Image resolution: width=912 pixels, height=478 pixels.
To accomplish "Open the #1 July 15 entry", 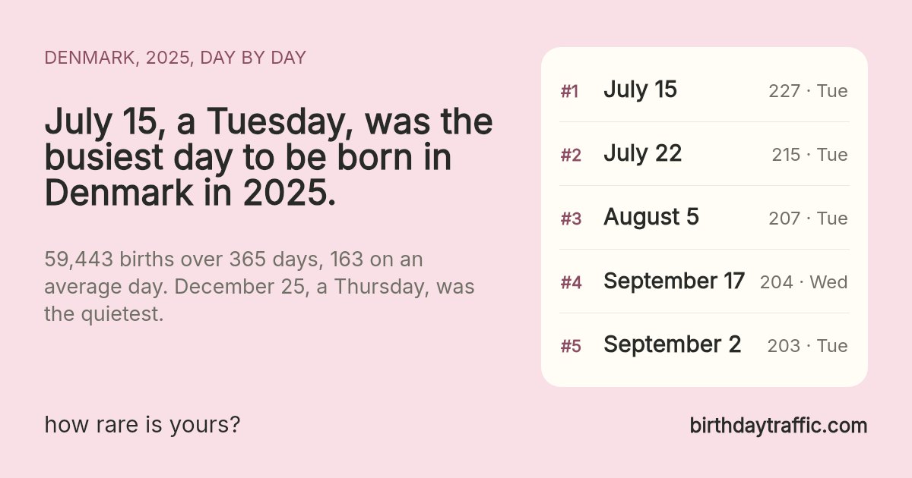I will [x=705, y=90].
